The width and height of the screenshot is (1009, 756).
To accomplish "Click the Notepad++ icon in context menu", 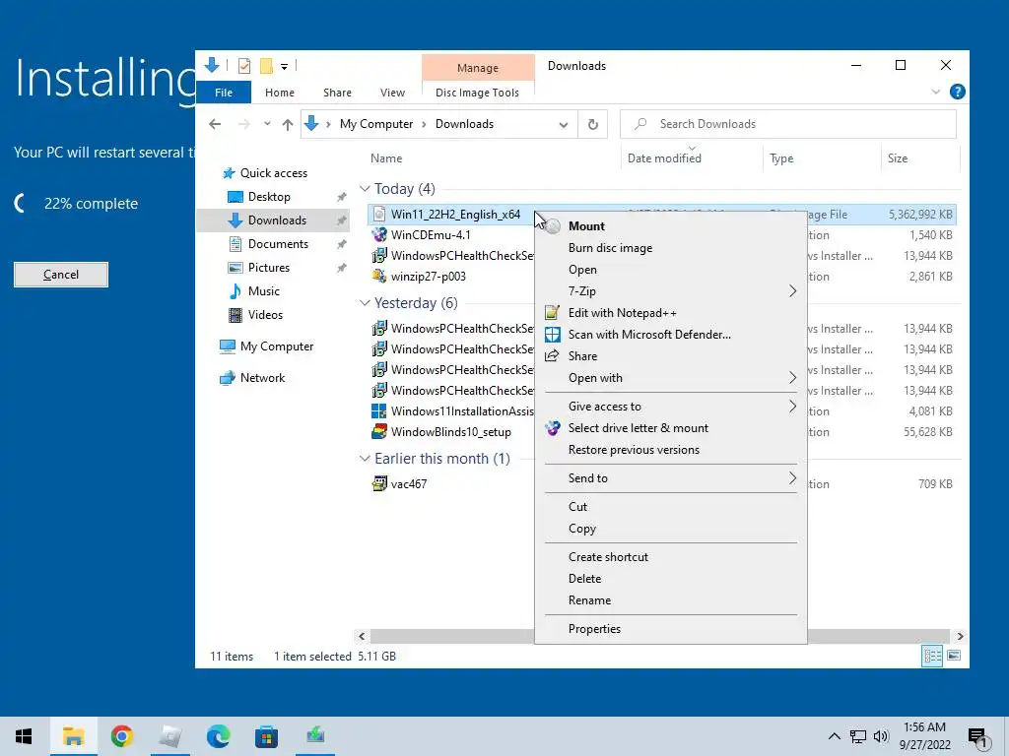I will [552, 313].
